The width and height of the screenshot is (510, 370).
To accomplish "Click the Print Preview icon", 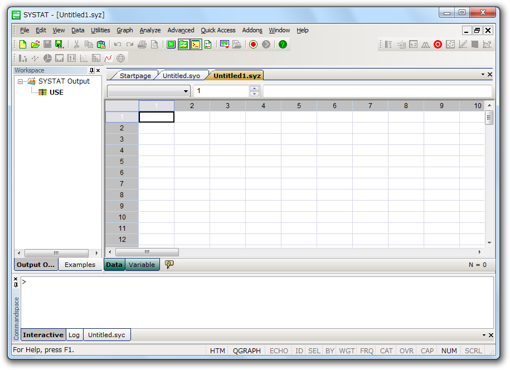I will [155, 44].
